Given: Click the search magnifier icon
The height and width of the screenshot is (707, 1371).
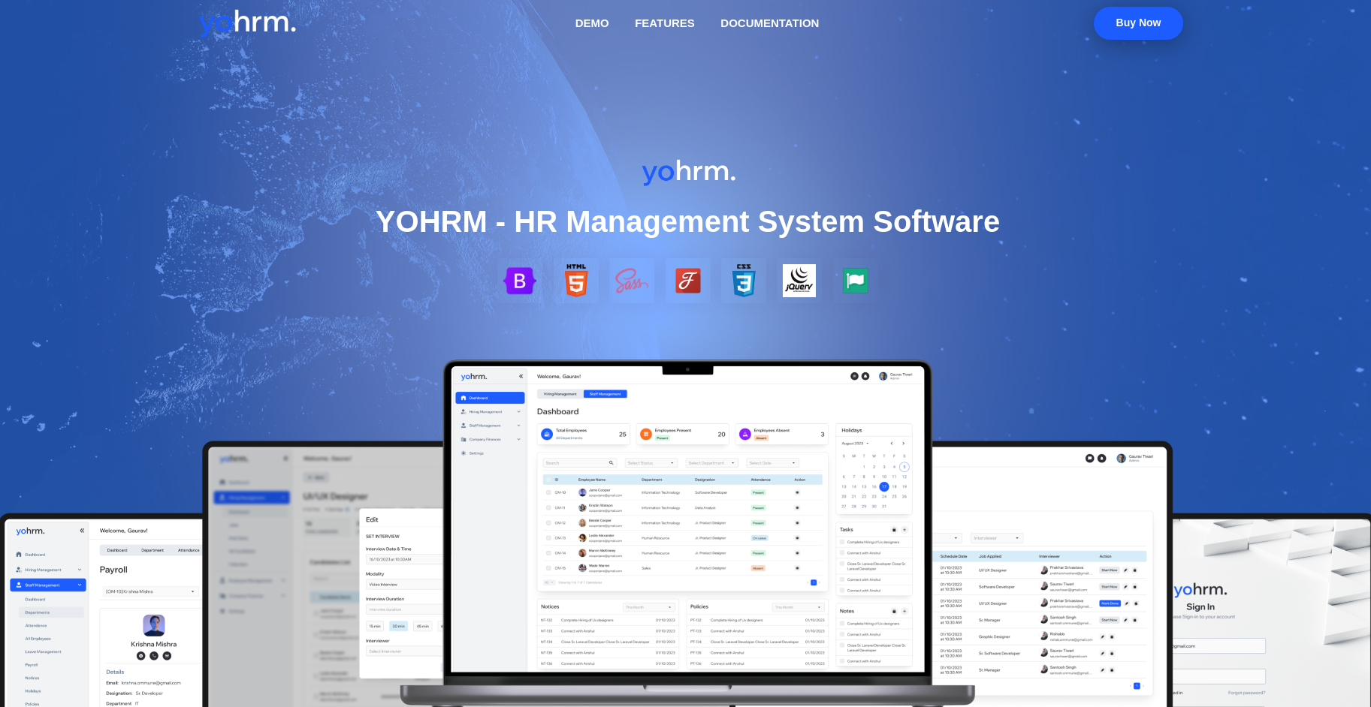Looking at the screenshot, I should (612, 462).
